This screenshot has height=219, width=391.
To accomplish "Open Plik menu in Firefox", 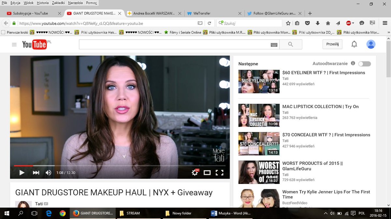I will pyautogui.click(x=5, y=3).
